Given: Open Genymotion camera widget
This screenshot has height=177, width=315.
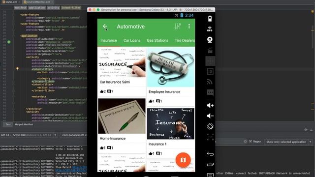Looking at the screenshot, I should 210,40.
